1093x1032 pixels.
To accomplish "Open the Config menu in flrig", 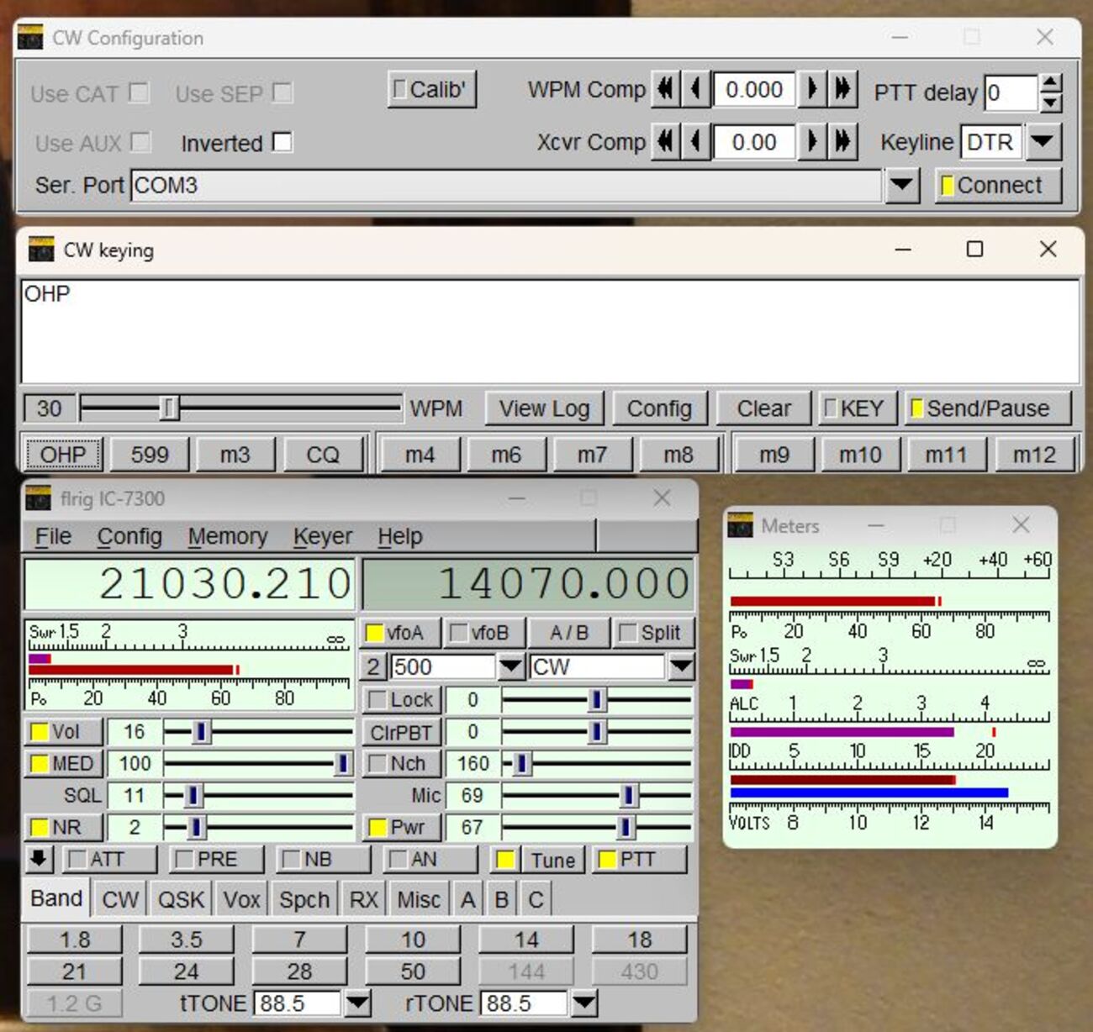I will [129, 535].
